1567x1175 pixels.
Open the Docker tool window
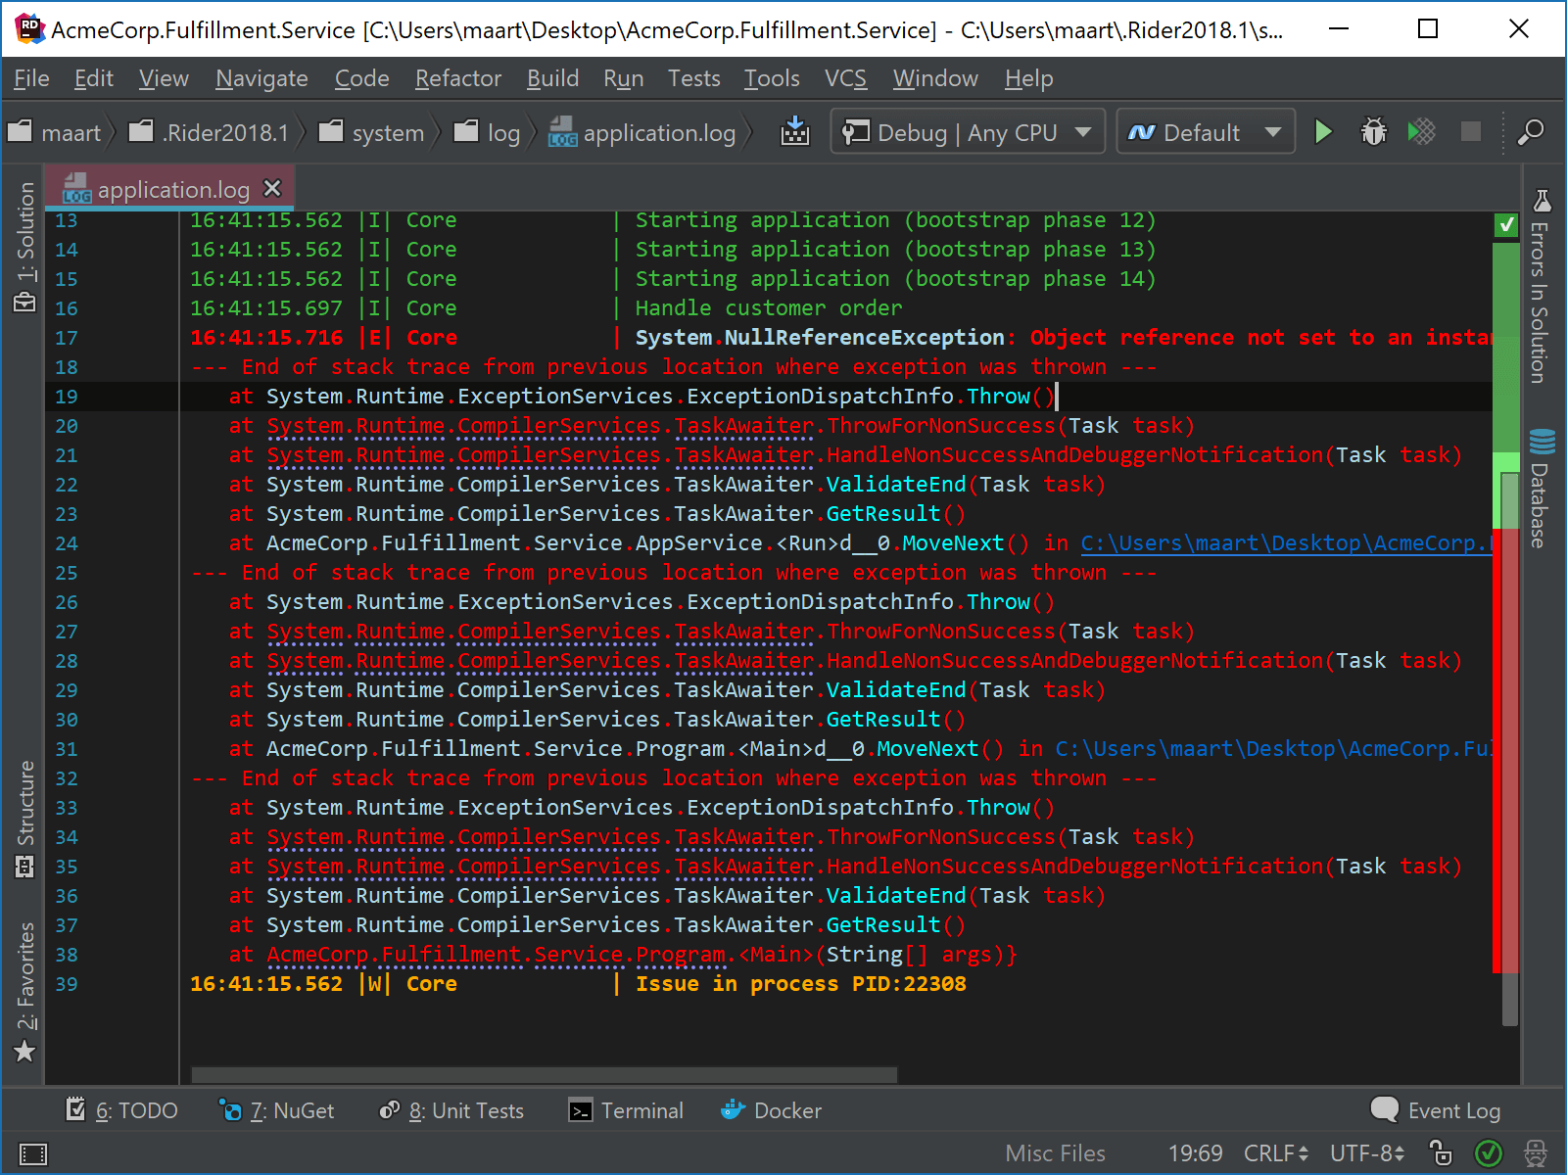point(772,1110)
